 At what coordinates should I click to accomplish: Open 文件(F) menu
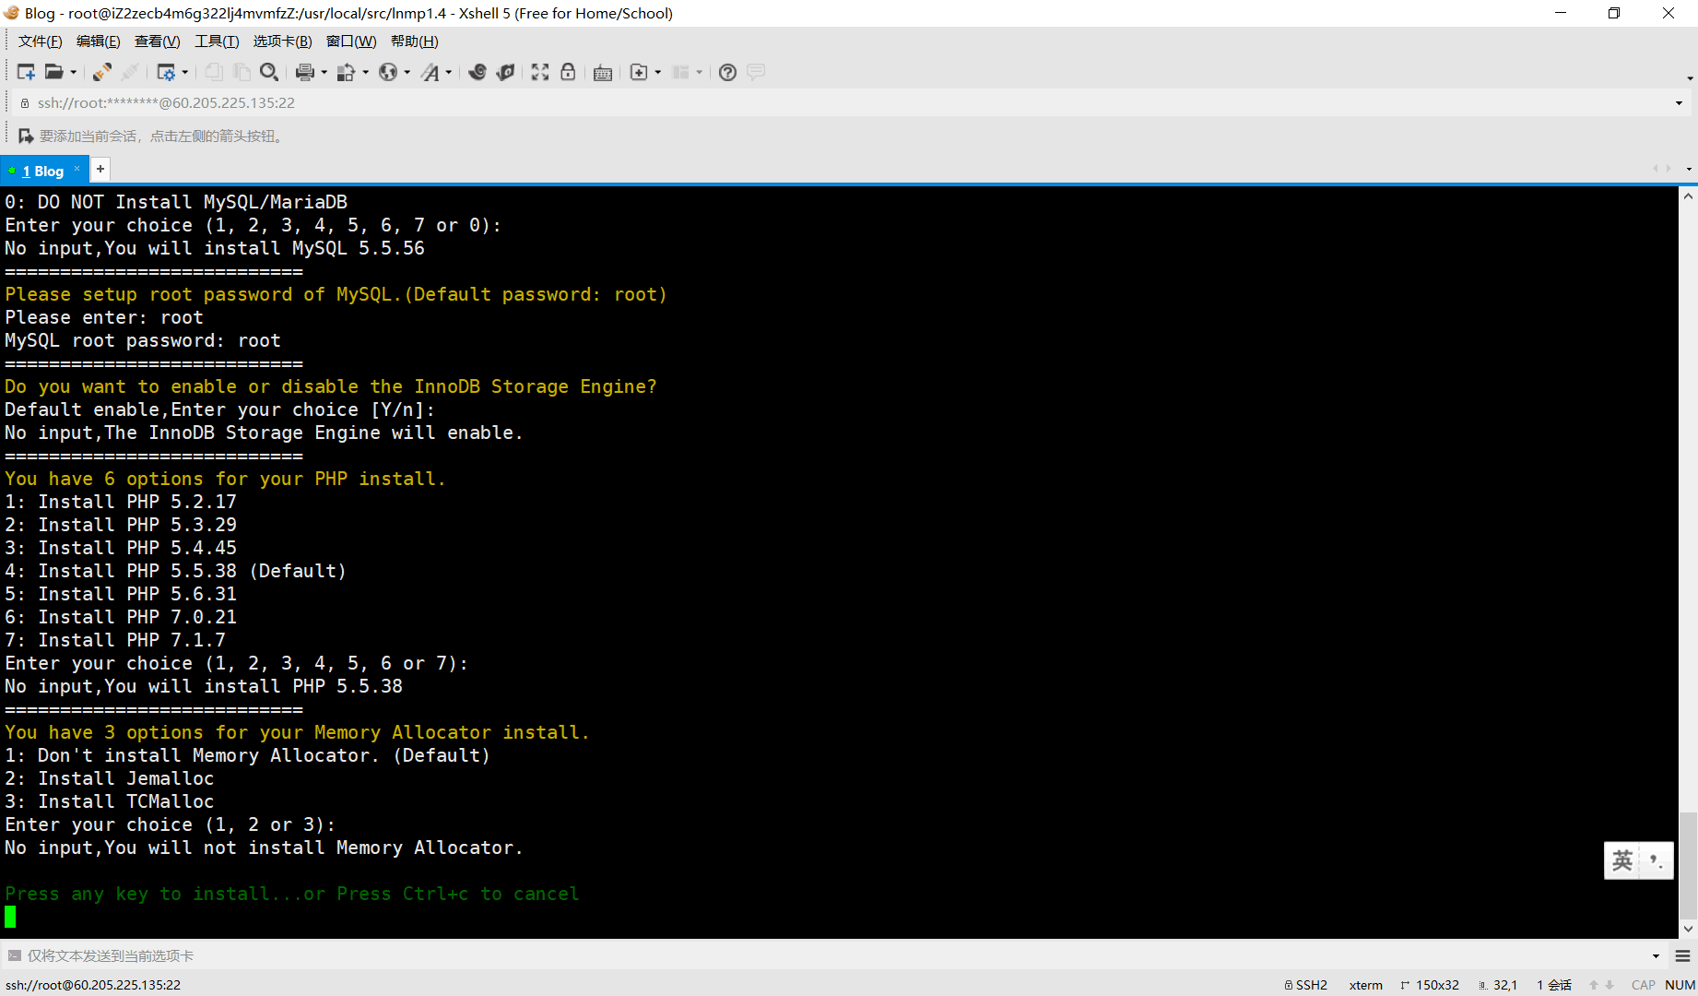pyautogui.click(x=40, y=41)
